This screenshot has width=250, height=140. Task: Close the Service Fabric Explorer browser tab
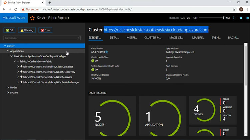[x=43, y=3]
